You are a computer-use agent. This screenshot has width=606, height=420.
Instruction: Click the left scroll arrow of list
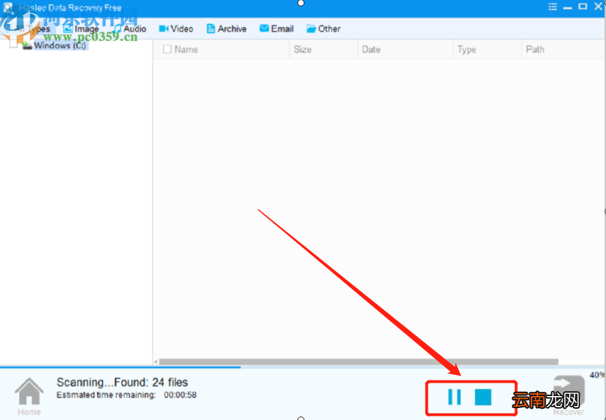click(156, 362)
